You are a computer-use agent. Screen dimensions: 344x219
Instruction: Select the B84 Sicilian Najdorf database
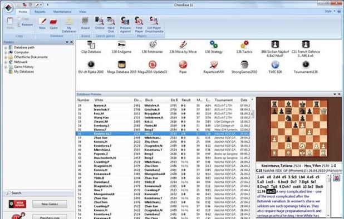[275, 49]
